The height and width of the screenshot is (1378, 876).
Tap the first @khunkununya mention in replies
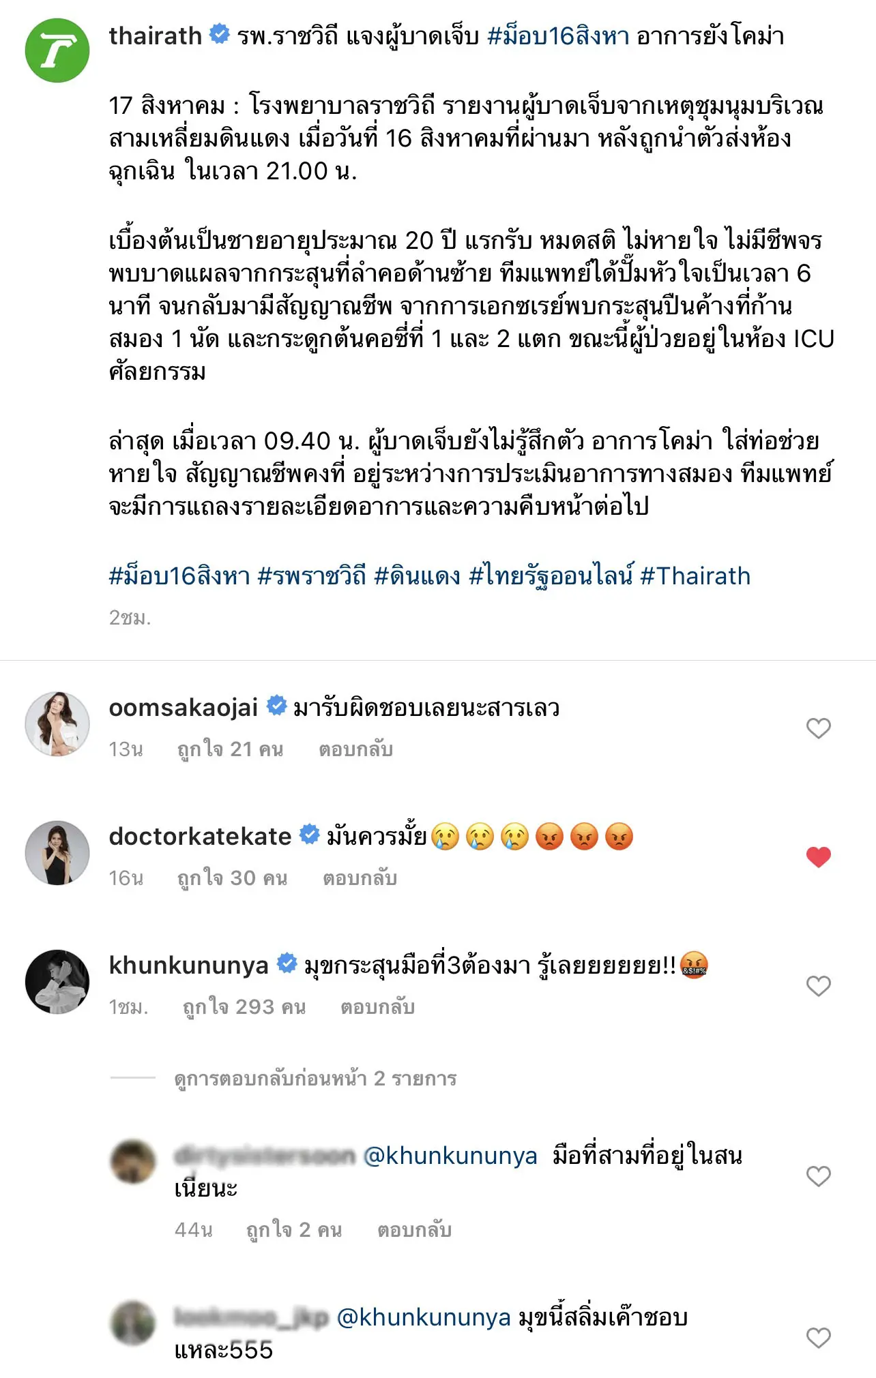click(450, 1156)
